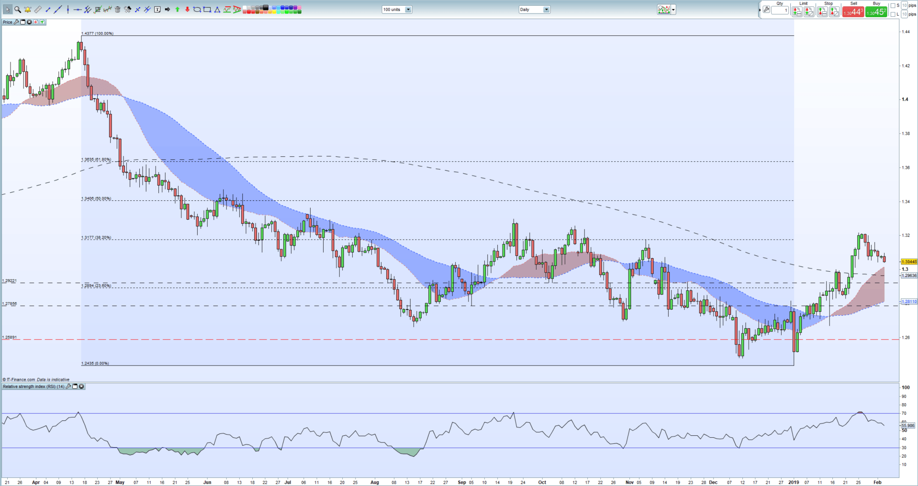Click the red down arrow on Price panel
The width and height of the screenshot is (918, 486).
click(x=35, y=22)
